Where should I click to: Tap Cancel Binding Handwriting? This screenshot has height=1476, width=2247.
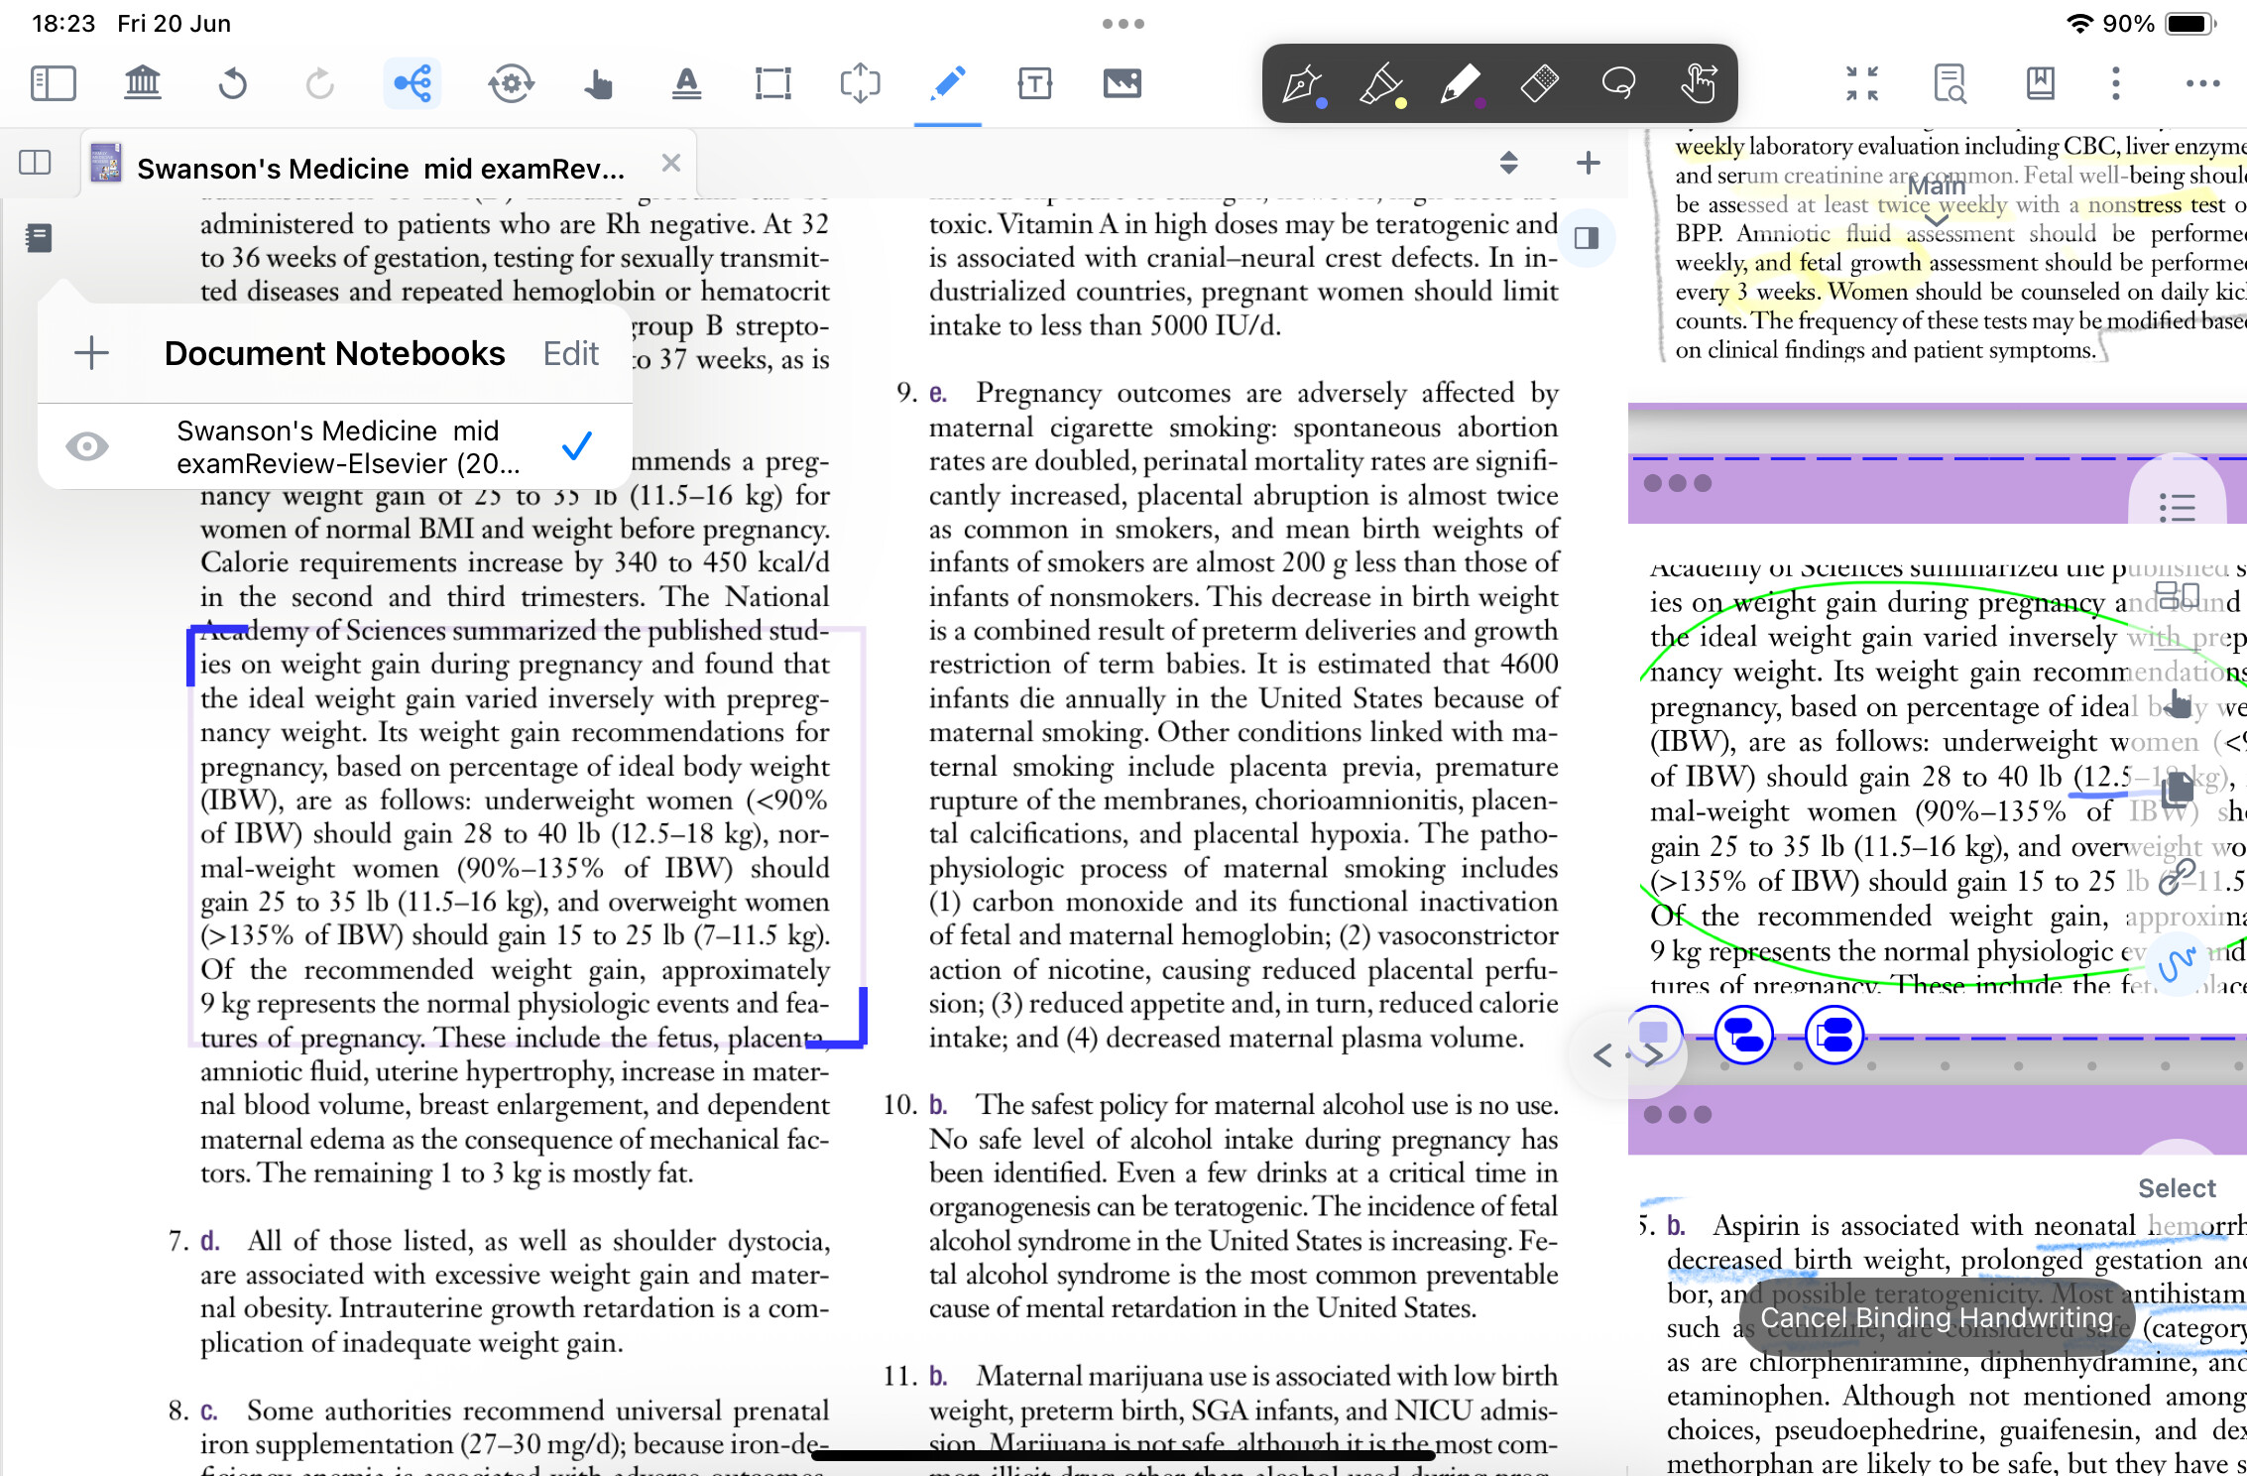pos(1937,1318)
